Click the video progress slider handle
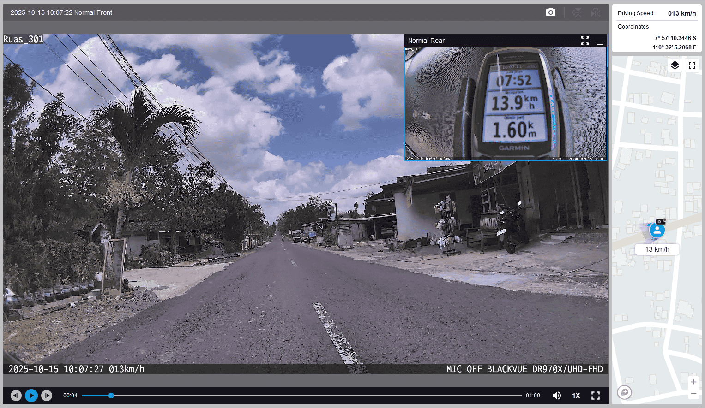The height and width of the screenshot is (408, 705). [x=111, y=396]
